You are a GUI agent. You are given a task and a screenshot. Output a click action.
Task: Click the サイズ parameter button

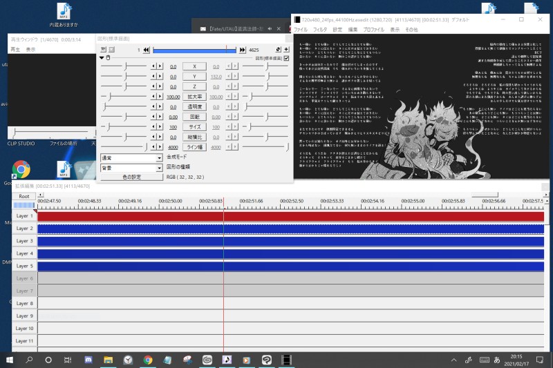pyautogui.click(x=194, y=127)
